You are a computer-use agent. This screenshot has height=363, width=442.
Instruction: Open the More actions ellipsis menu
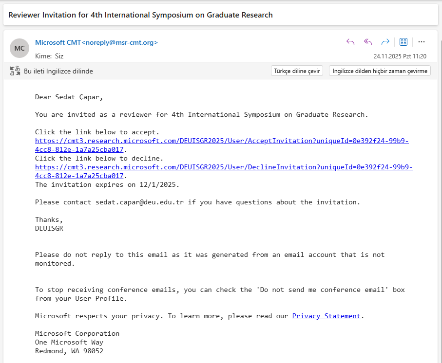pyautogui.click(x=422, y=42)
